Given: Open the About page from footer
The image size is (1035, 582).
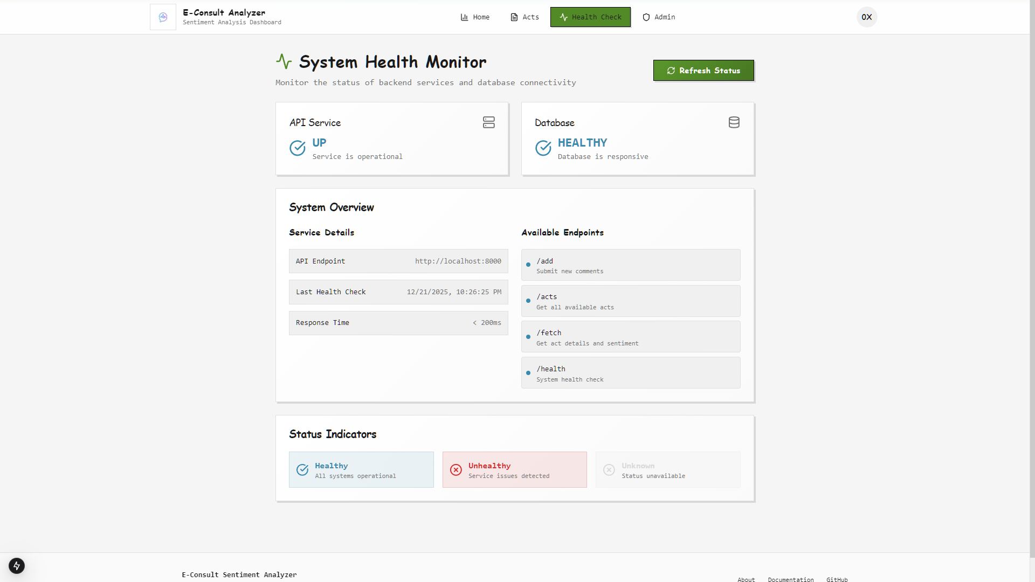Looking at the screenshot, I should [x=746, y=579].
